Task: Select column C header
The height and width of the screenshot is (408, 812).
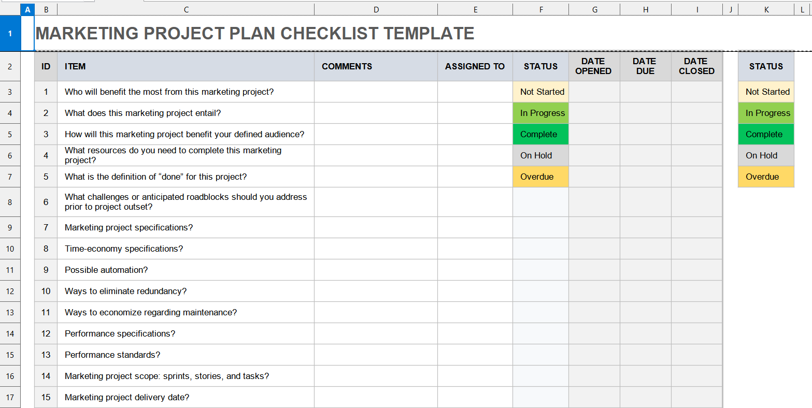Action: [x=186, y=9]
